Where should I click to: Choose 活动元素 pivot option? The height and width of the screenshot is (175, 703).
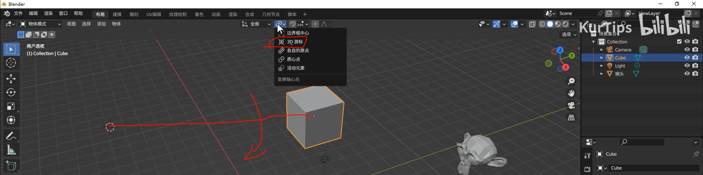point(310,68)
